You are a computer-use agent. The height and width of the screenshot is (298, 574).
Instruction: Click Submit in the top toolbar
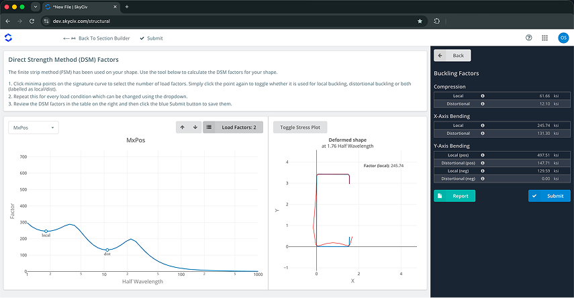click(151, 38)
